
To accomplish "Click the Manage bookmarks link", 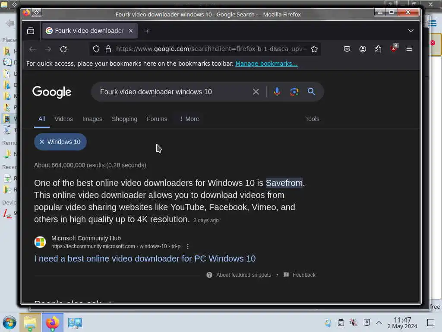I will (266, 64).
